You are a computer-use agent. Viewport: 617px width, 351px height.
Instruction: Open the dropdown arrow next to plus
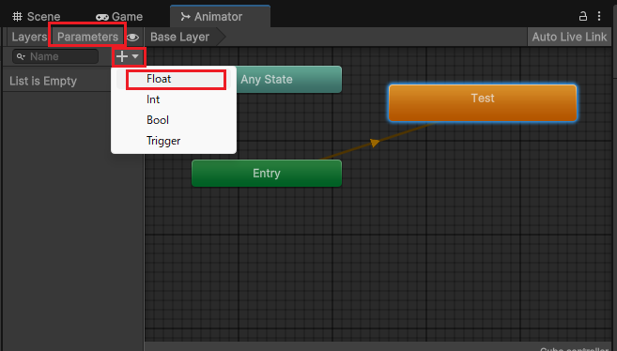coord(135,56)
